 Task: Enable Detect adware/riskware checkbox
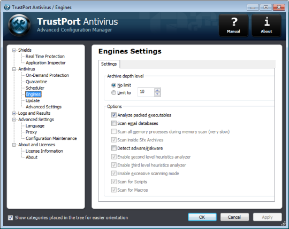coord(114,148)
